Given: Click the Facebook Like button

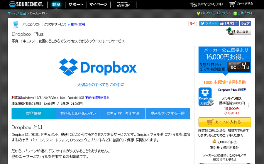Looking at the screenshot, I should click(229, 23).
